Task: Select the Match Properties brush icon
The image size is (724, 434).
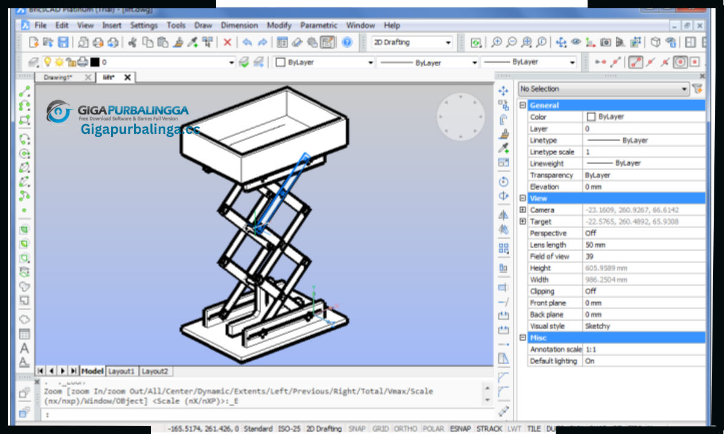Action: (x=178, y=42)
